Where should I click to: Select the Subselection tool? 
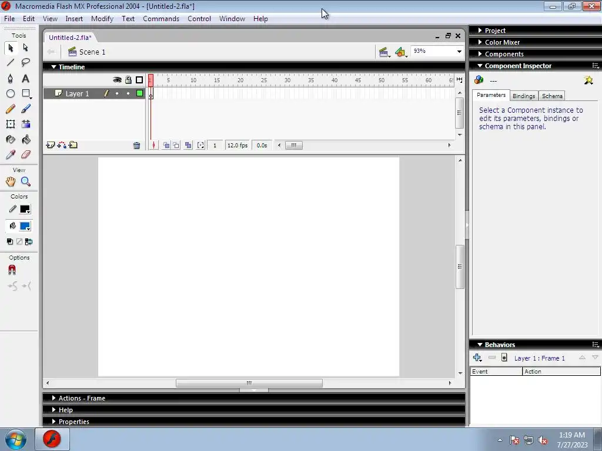pos(26,48)
